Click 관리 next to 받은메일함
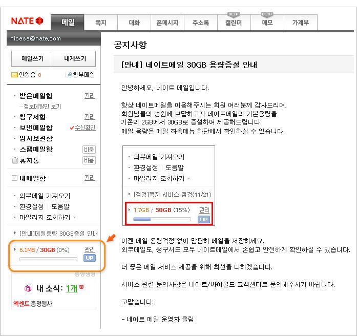Viewport: 357px width, 336px height. tap(90, 96)
